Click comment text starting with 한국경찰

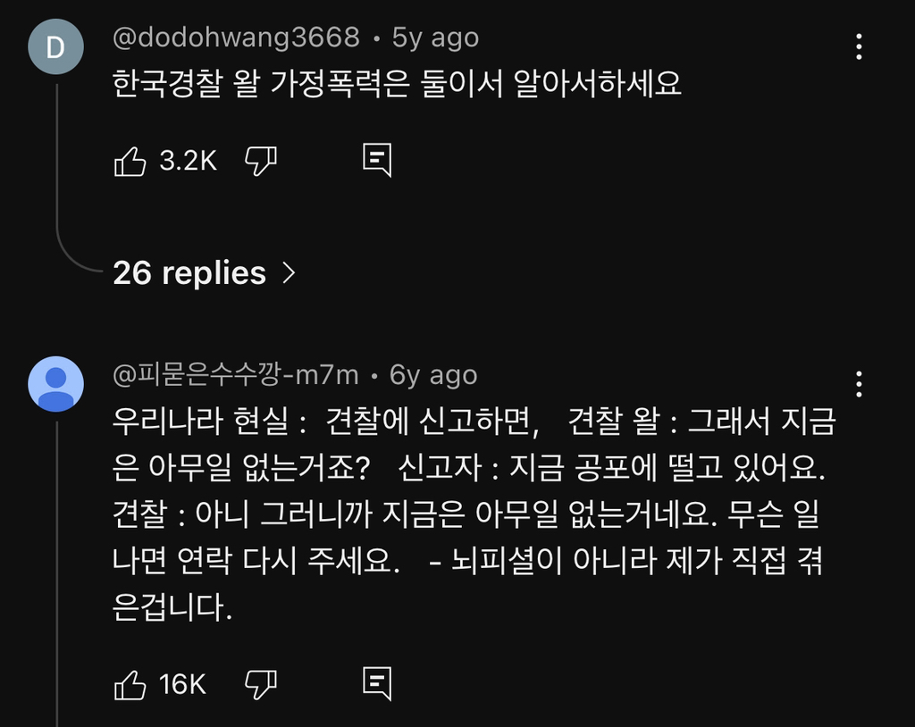coord(397,84)
